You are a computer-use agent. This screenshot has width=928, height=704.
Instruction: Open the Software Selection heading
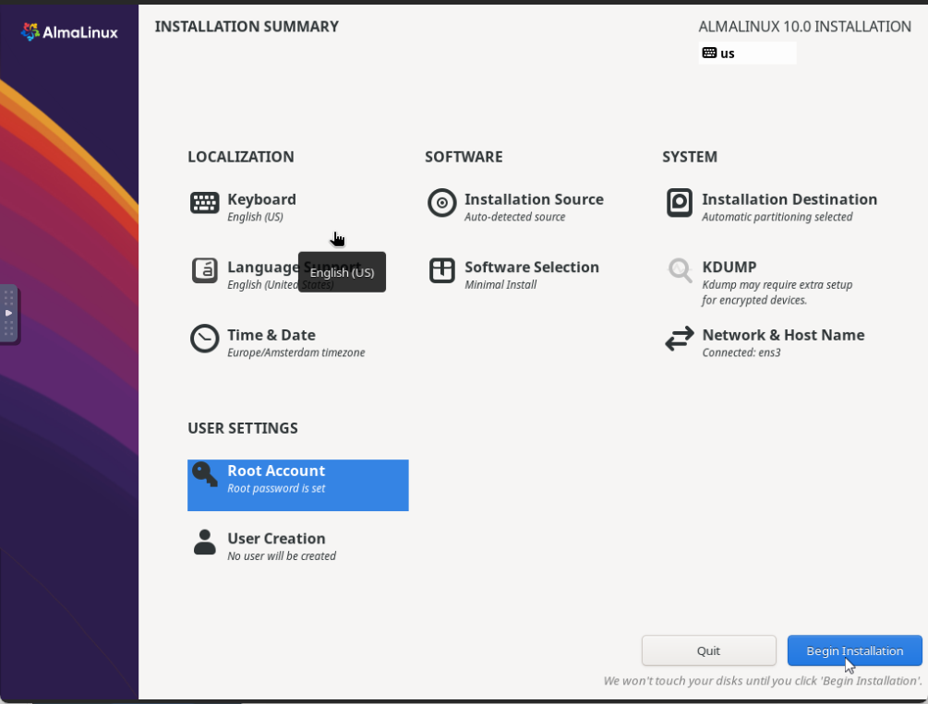click(x=532, y=268)
